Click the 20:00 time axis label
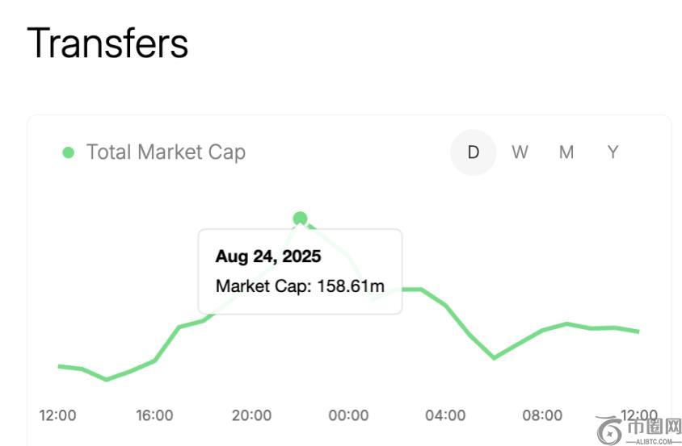The width and height of the screenshot is (682, 446). click(251, 415)
